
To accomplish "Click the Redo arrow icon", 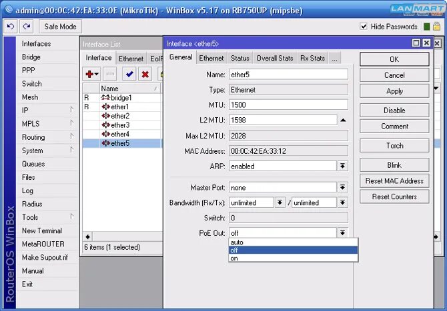I will [x=27, y=27].
